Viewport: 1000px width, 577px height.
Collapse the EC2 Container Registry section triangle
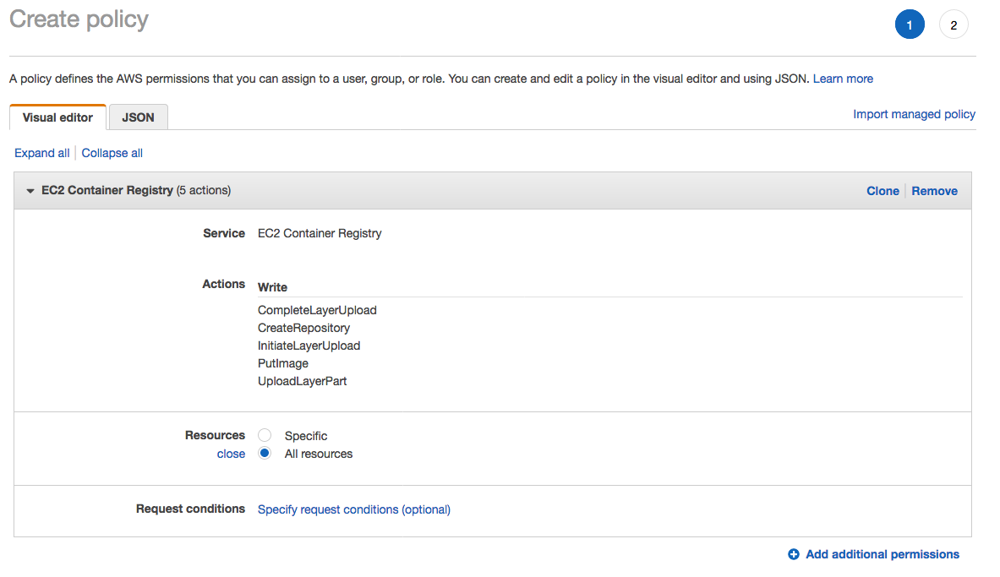30,191
